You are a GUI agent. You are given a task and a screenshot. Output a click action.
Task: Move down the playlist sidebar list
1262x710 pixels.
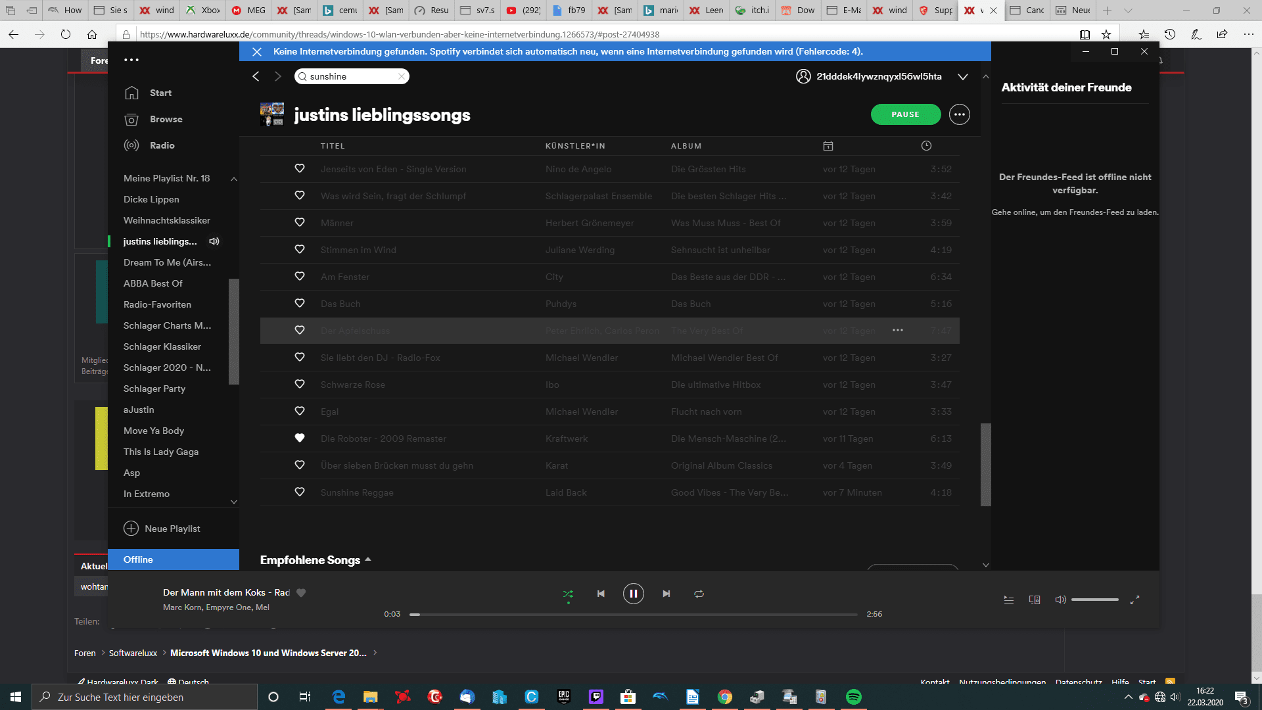pos(233,502)
